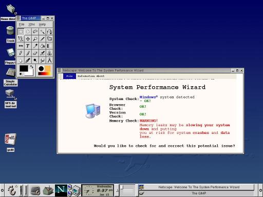Click Information About in wizard toolbar
This screenshot has width=263, height=197.
pyautogui.click(x=91, y=76)
